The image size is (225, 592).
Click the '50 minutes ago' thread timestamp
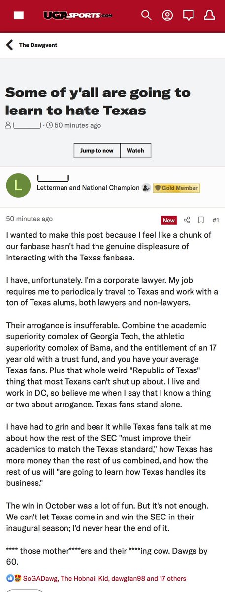[x=77, y=125]
